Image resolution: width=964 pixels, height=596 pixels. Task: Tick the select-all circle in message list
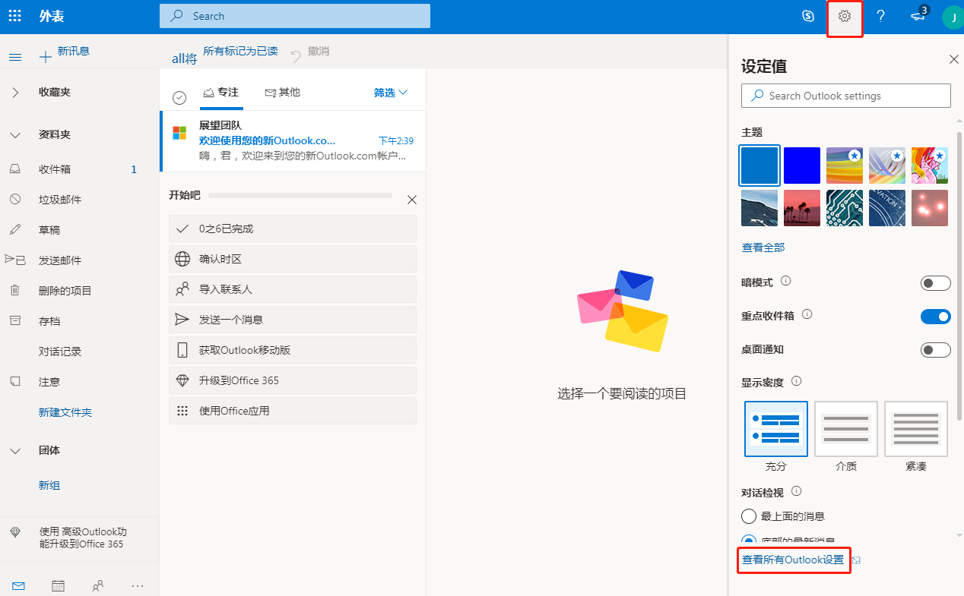tap(179, 97)
